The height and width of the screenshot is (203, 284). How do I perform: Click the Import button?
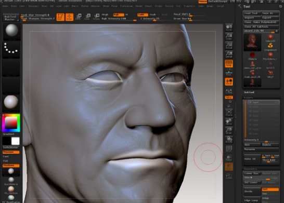pyautogui.click(x=252, y=18)
